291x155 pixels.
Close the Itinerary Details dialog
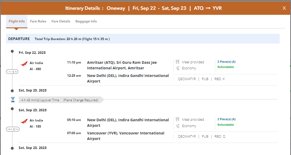284,8
